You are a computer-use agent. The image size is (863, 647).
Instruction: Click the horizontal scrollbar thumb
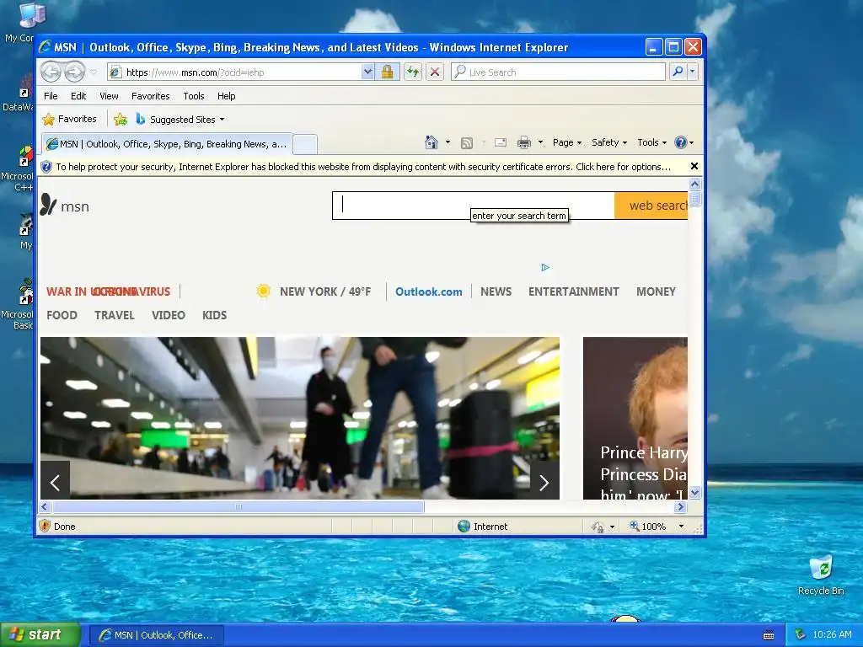[x=239, y=506]
